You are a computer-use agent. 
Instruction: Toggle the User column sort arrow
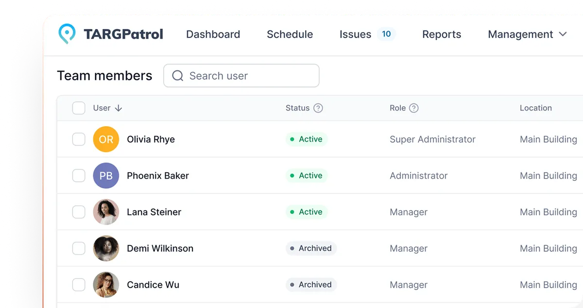(x=117, y=108)
